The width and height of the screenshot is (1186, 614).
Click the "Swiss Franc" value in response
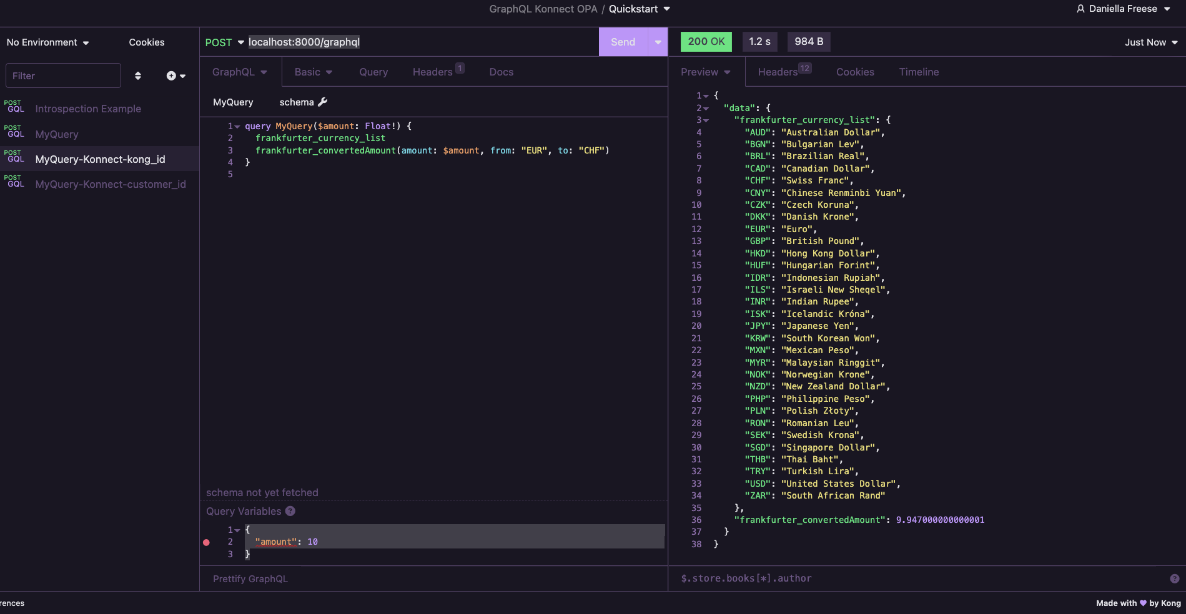pos(815,180)
